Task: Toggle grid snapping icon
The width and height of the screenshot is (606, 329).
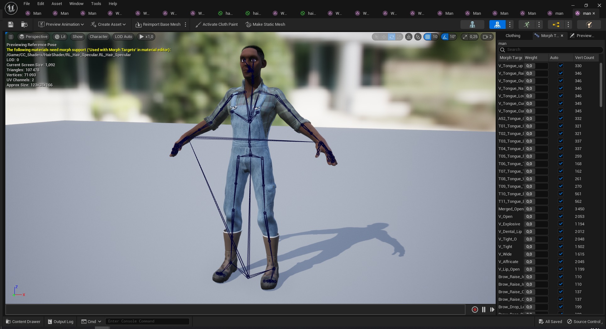Action: pos(427,37)
